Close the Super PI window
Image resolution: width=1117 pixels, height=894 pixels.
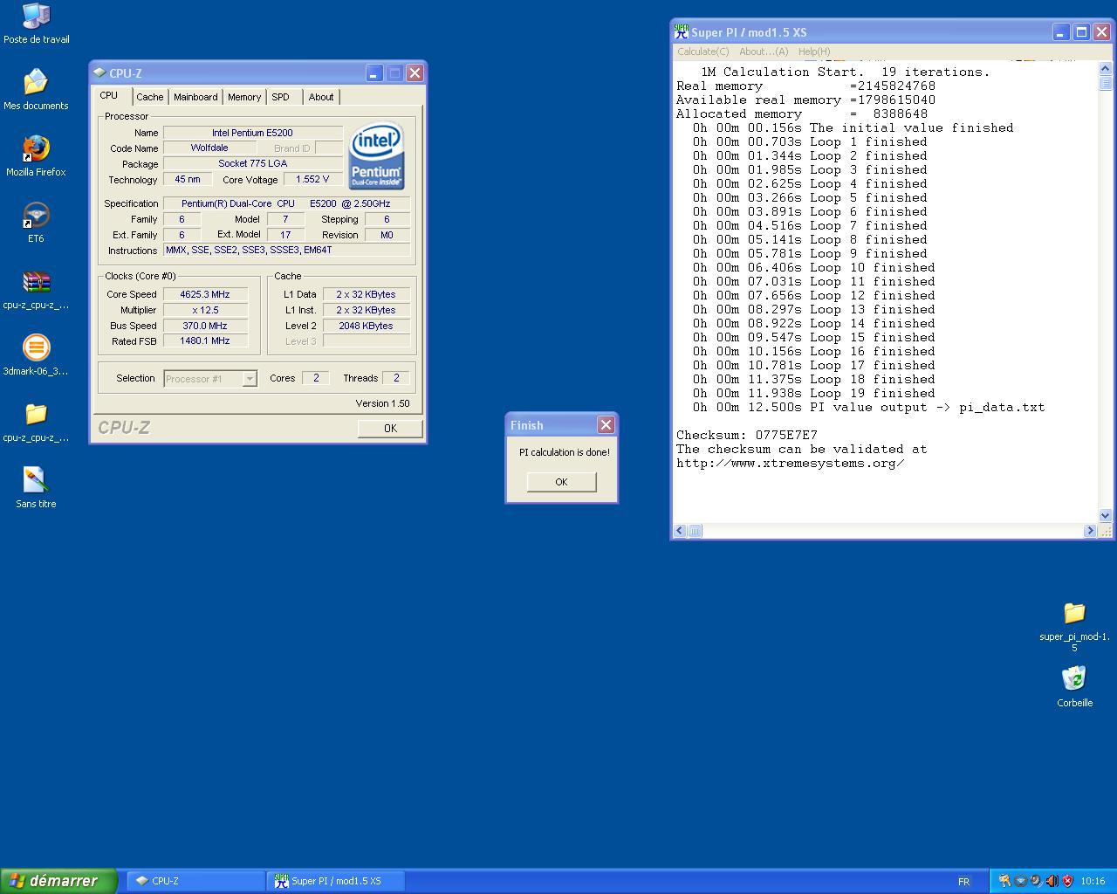coord(1101,32)
